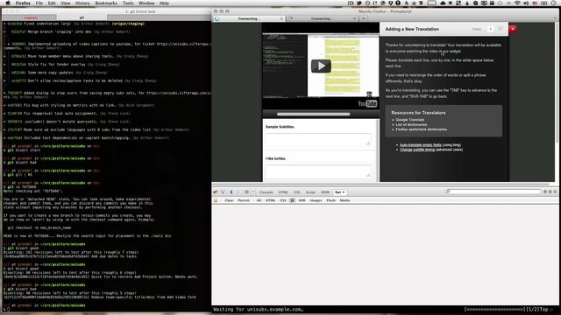Close the first Connecting tab
The image size is (561, 315).
point(281,18)
